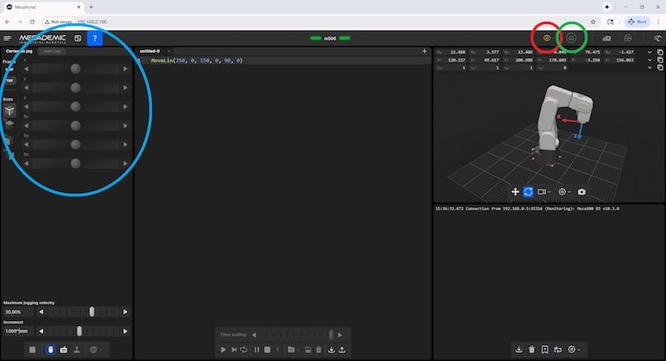Click the green control mode icon in header
This screenshot has height=361, width=666.
[571, 38]
